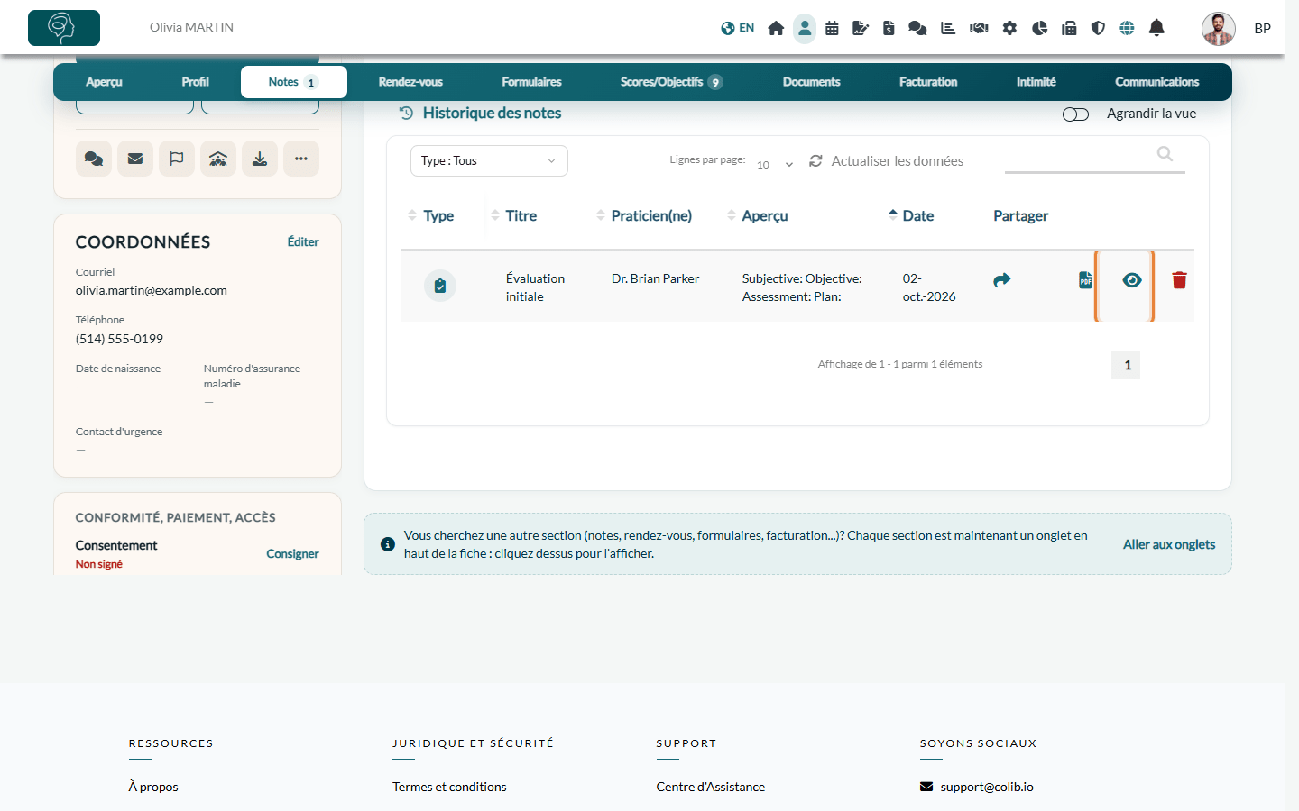Switch to Rendez-vous tab
The width and height of the screenshot is (1299, 811).
410,82
